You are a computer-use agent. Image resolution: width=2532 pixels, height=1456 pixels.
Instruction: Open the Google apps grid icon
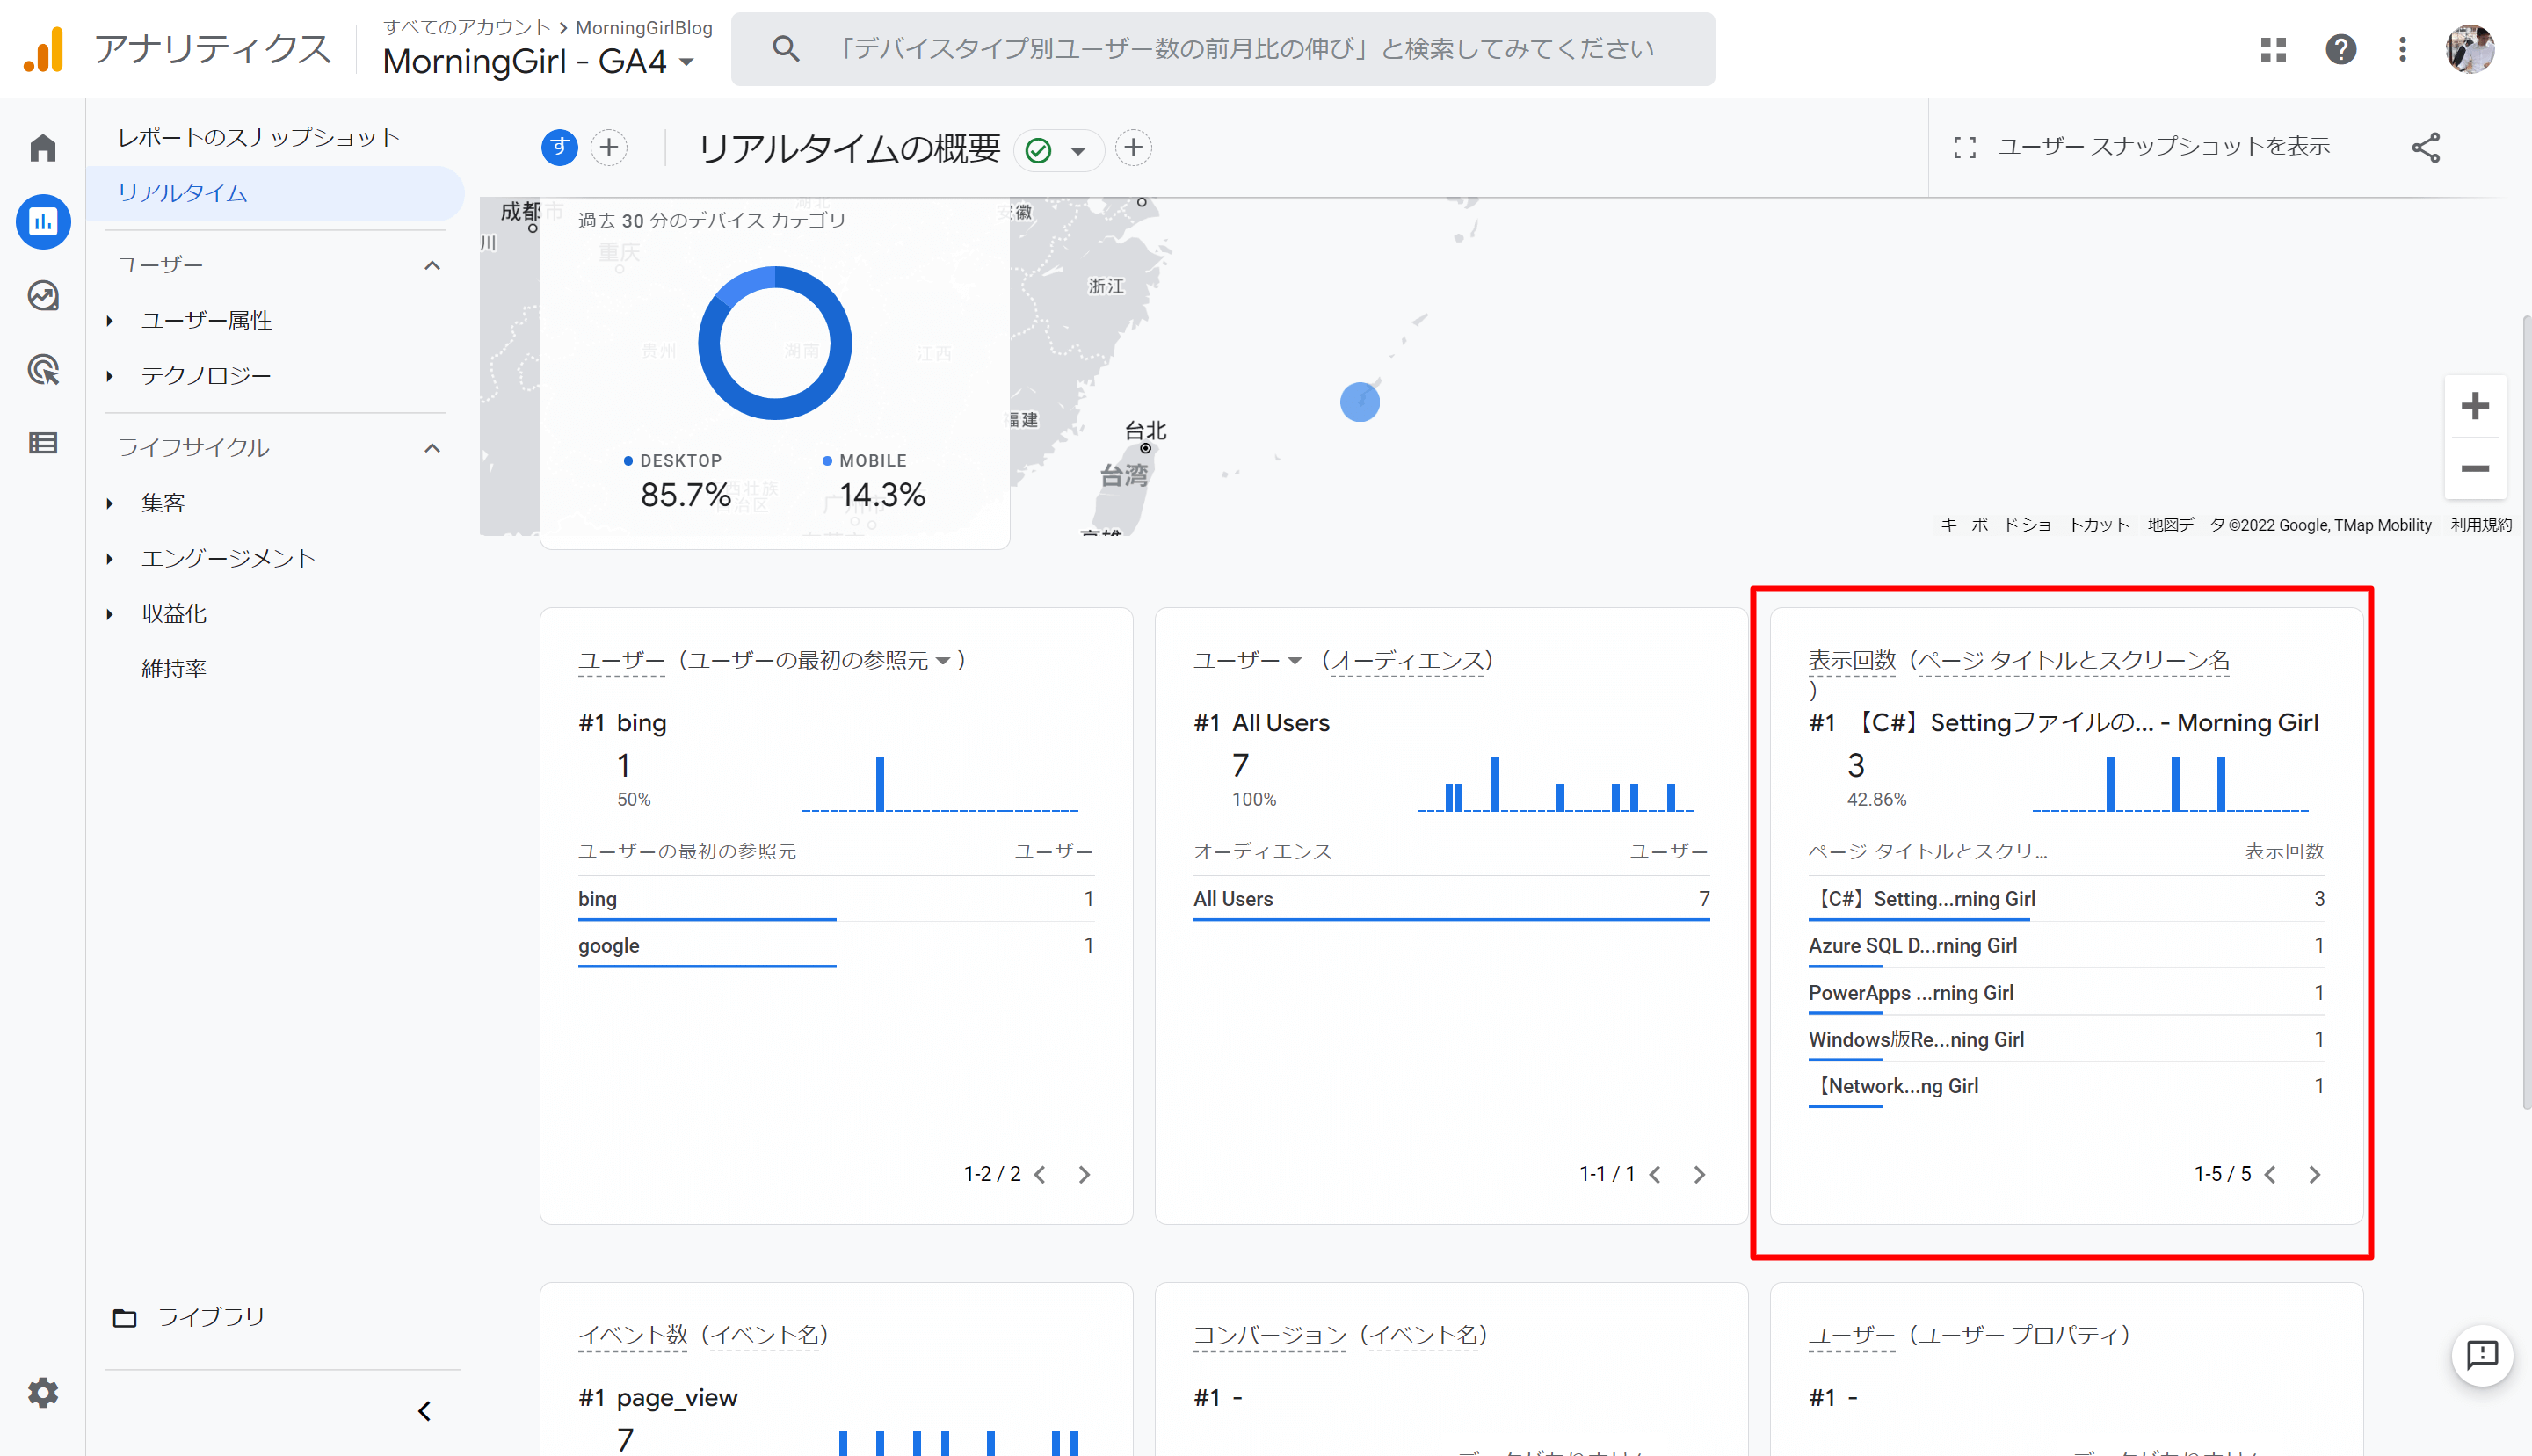click(2273, 49)
